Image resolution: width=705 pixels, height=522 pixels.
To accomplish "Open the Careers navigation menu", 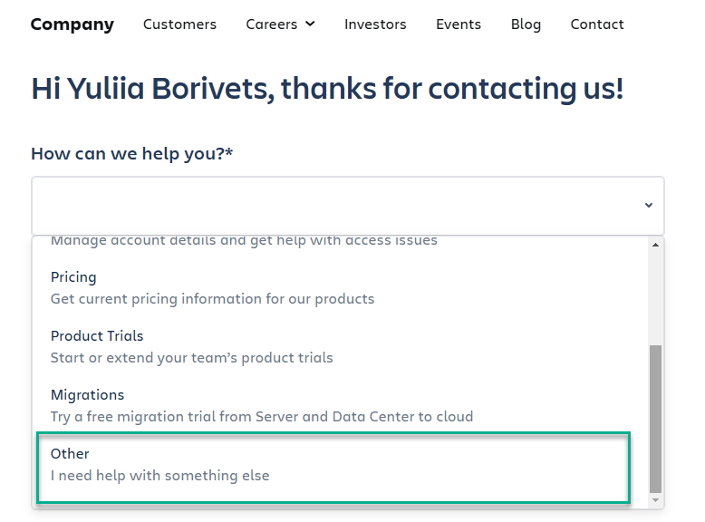I will pyautogui.click(x=273, y=24).
